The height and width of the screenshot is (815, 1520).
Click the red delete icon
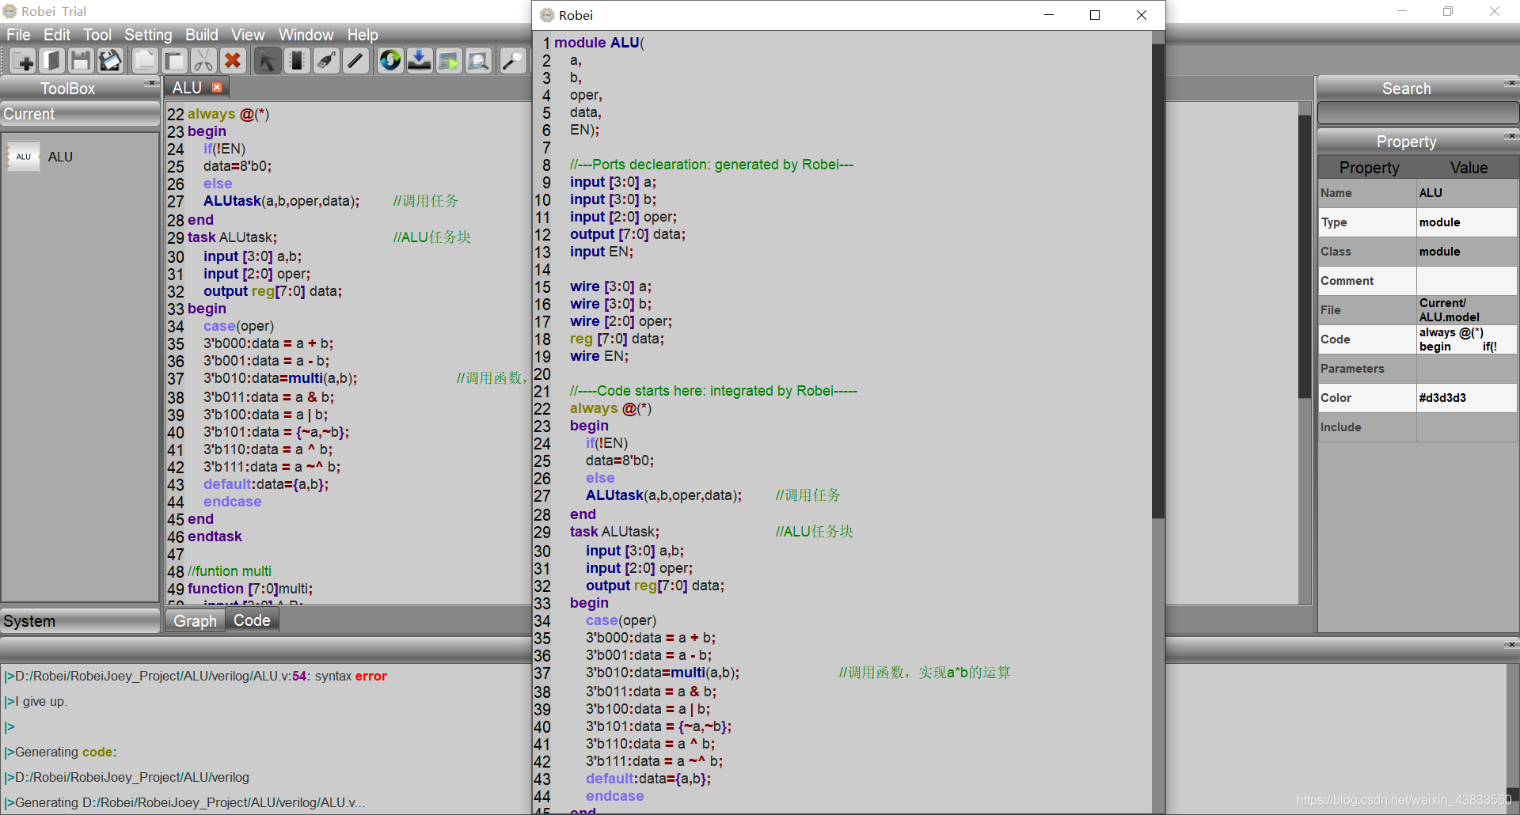tap(233, 60)
